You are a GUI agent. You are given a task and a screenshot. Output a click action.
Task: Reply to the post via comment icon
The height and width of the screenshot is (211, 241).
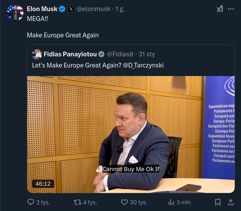coord(31,202)
